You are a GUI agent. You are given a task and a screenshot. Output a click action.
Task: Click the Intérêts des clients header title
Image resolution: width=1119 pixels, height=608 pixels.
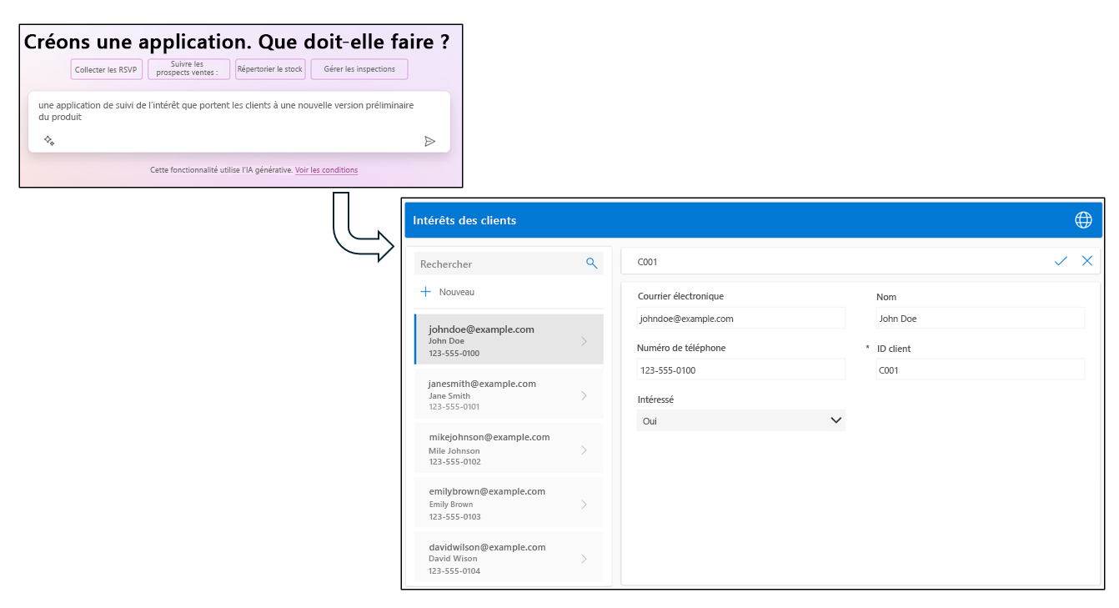[x=464, y=220]
